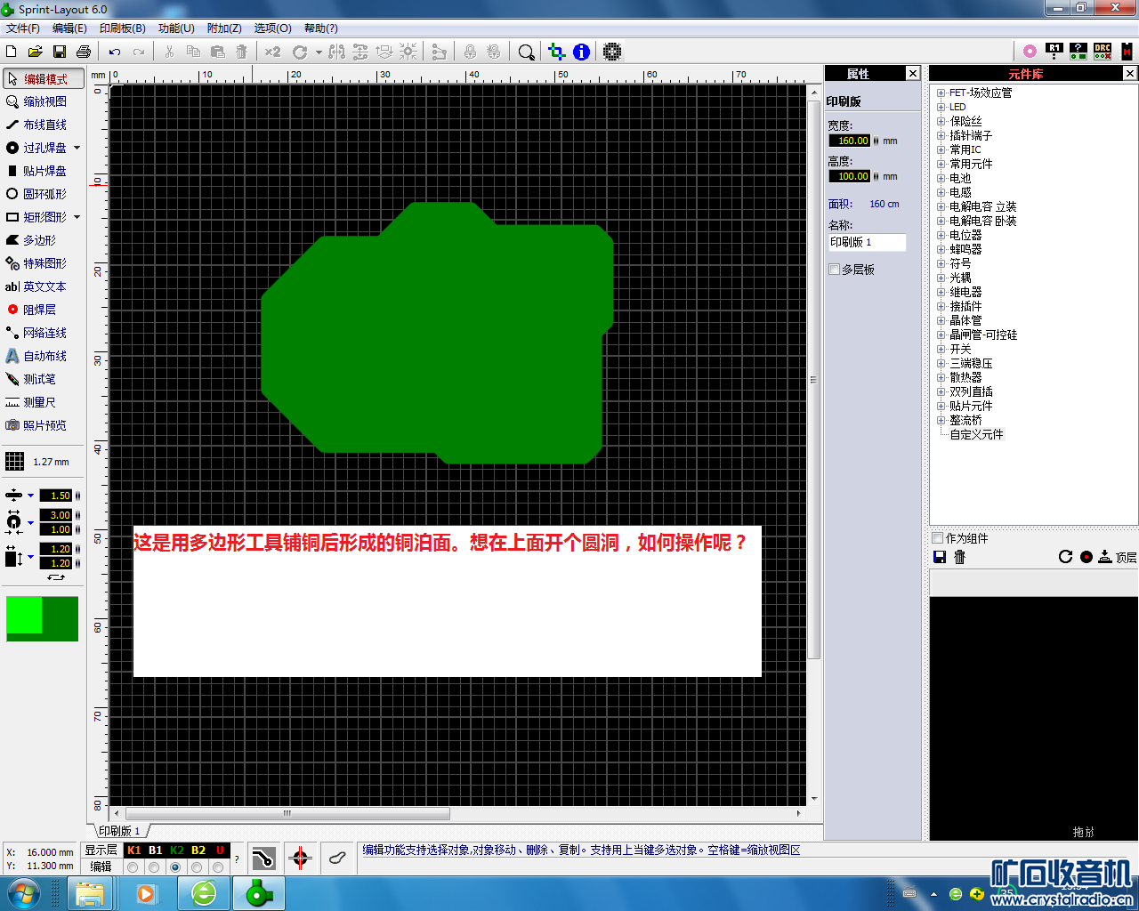Check the 作为组件 checkbox
Screen dimensions: 1139x911
click(937, 538)
